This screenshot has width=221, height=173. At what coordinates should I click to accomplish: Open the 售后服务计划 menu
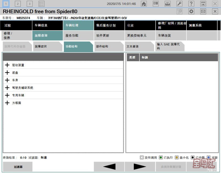click(x=109, y=25)
